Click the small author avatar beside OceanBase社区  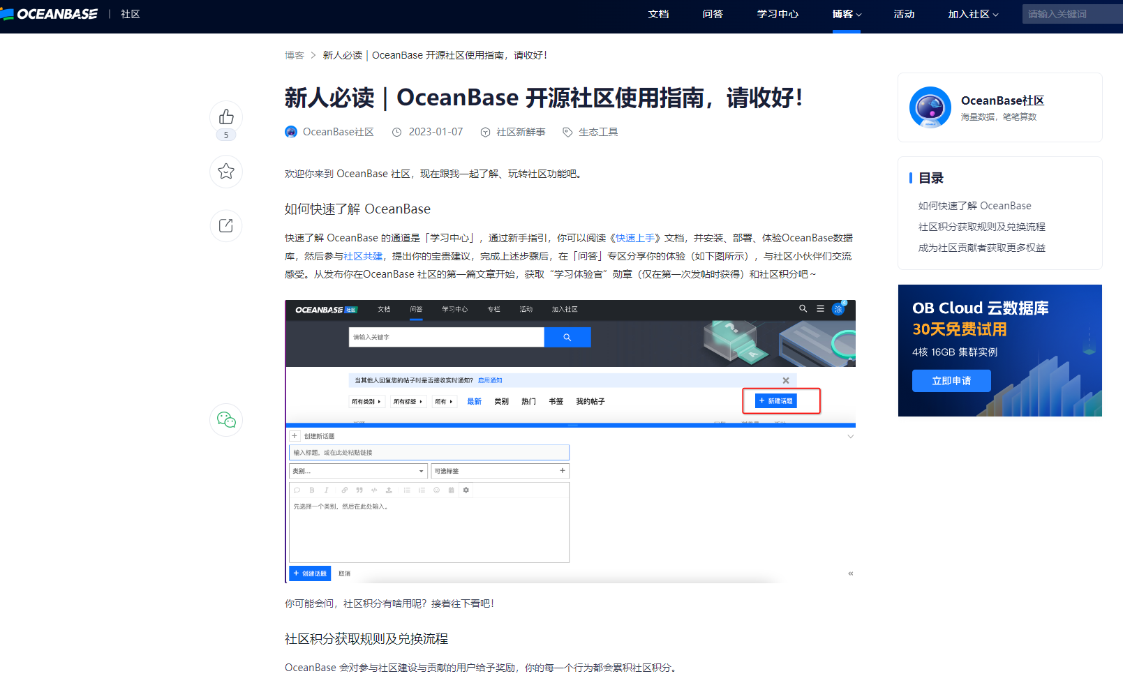tap(291, 132)
